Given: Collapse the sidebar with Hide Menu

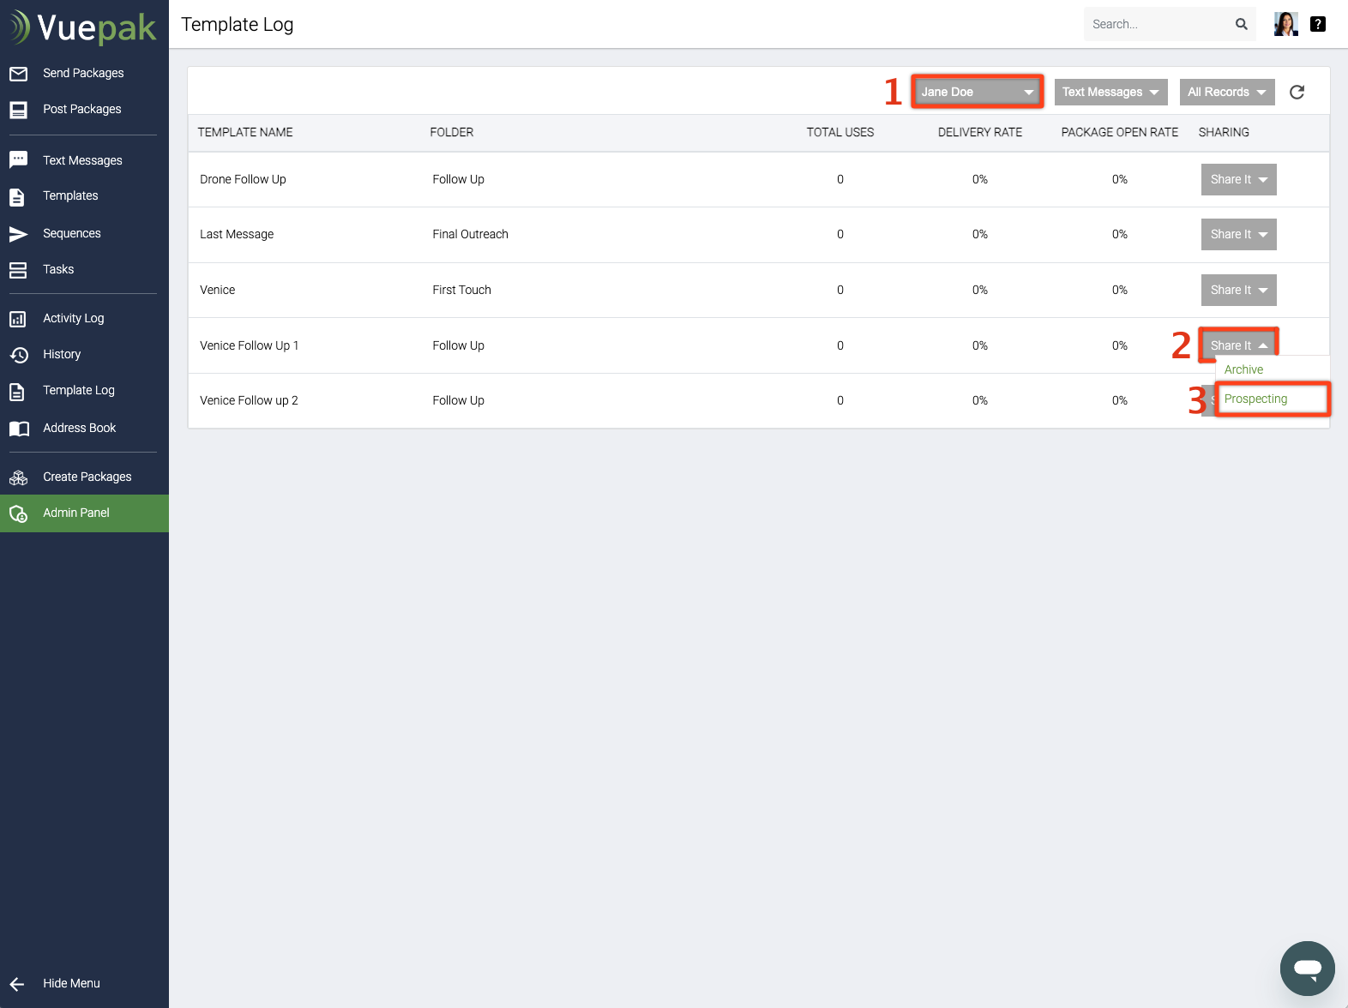Looking at the screenshot, I should coord(71,983).
